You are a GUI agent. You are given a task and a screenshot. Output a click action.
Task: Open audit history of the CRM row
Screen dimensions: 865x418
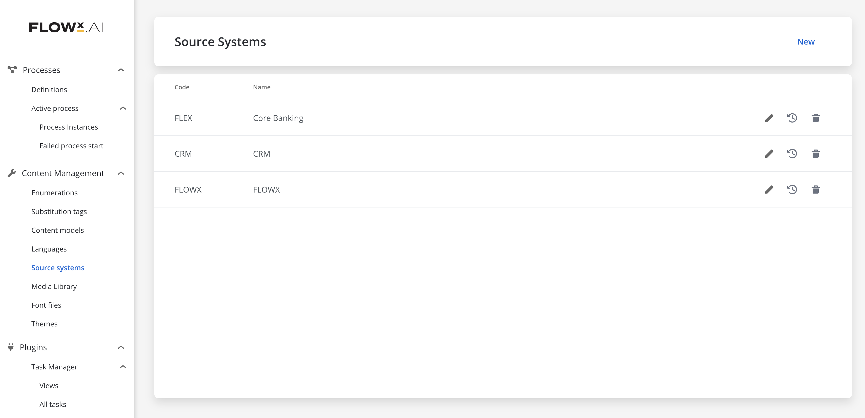pyautogui.click(x=792, y=154)
